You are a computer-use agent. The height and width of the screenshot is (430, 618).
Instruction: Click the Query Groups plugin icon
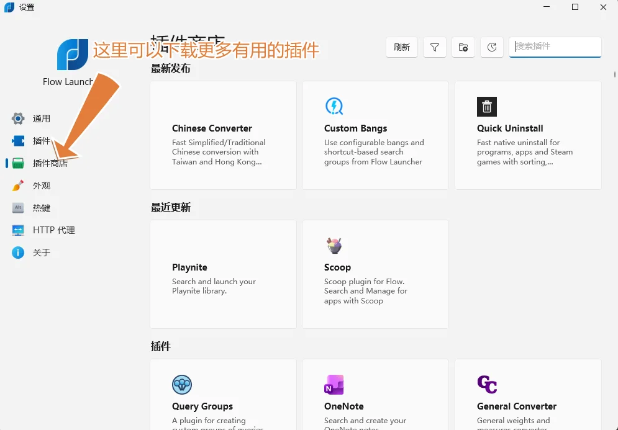click(x=182, y=385)
